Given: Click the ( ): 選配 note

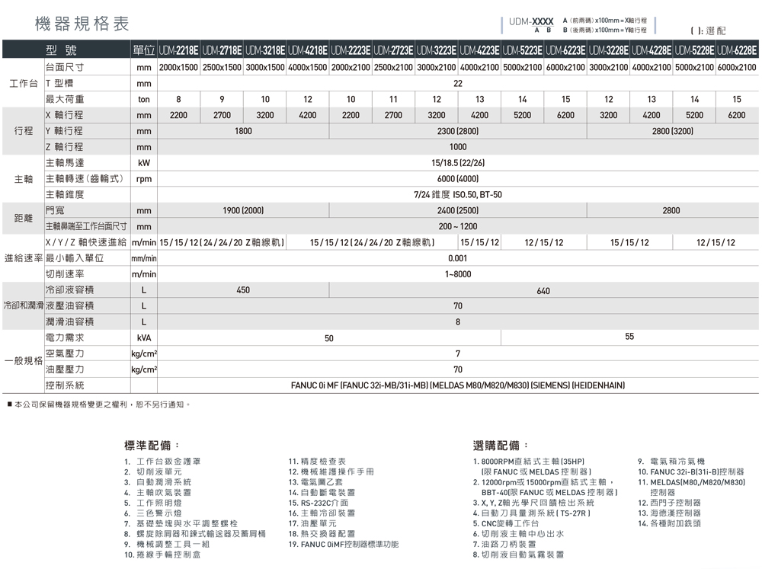Looking at the screenshot, I should click(x=708, y=30).
